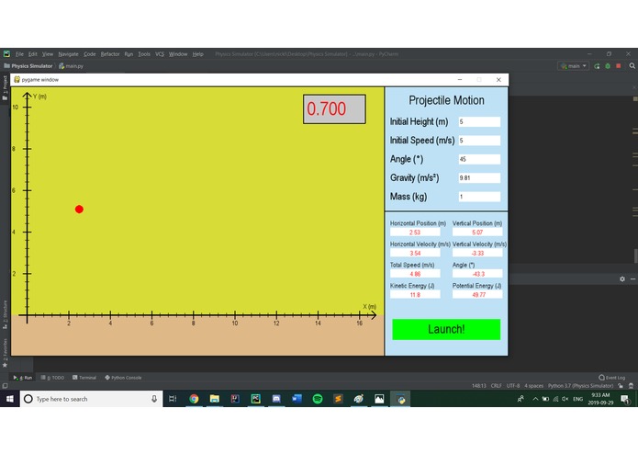
Task: Click the Physics Simulator breadcrumb folder
Action: coord(28,65)
